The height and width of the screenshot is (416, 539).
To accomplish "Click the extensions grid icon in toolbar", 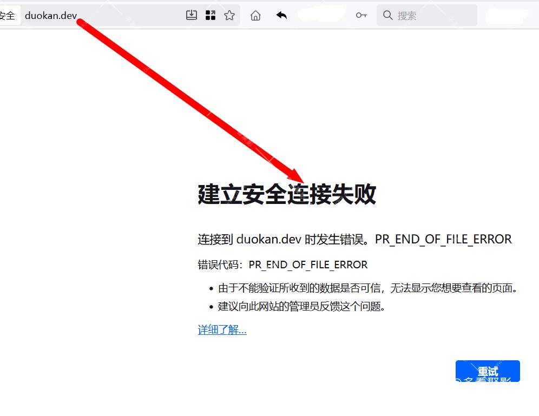I will pos(211,15).
